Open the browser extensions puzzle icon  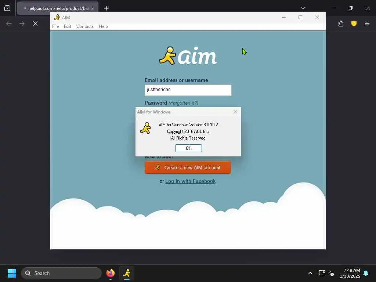[x=341, y=23]
